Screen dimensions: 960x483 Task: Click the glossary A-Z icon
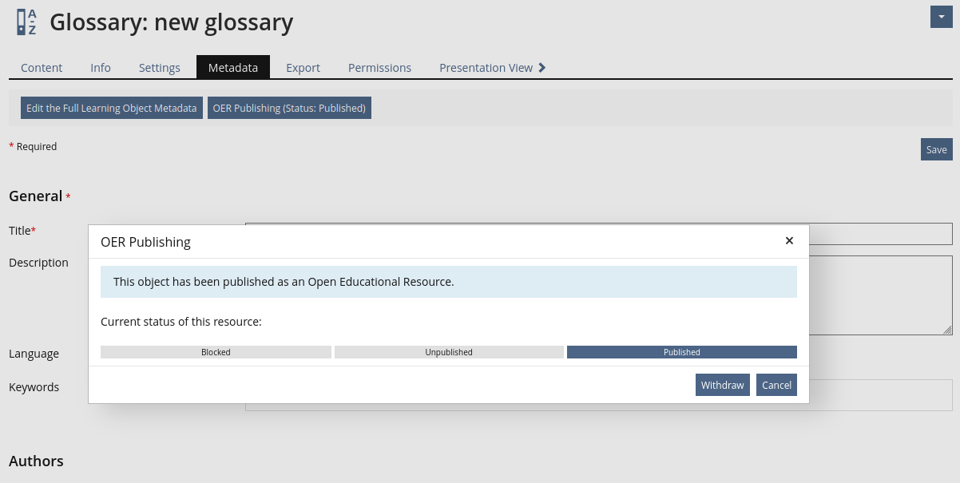pos(26,22)
